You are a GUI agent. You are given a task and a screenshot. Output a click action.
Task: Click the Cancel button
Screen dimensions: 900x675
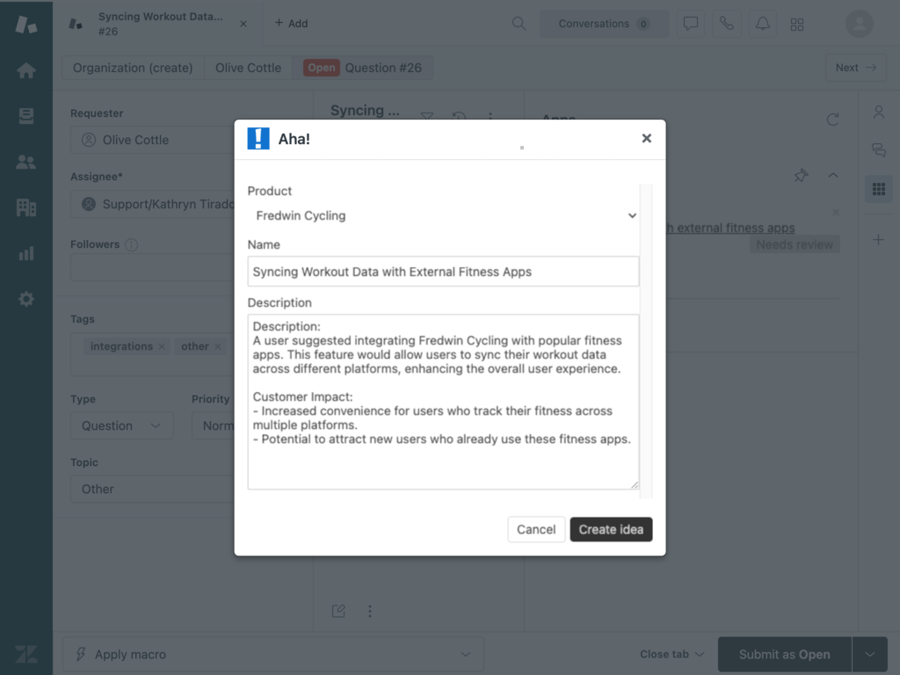click(x=536, y=529)
